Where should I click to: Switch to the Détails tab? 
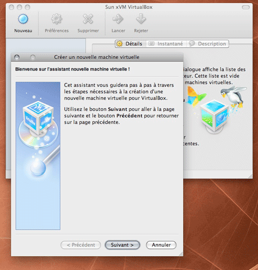click(x=130, y=44)
